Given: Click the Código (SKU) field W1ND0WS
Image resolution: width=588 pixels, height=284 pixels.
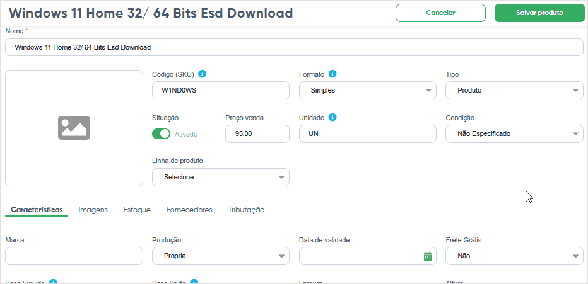Looking at the screenshot, I should (221, 91).
